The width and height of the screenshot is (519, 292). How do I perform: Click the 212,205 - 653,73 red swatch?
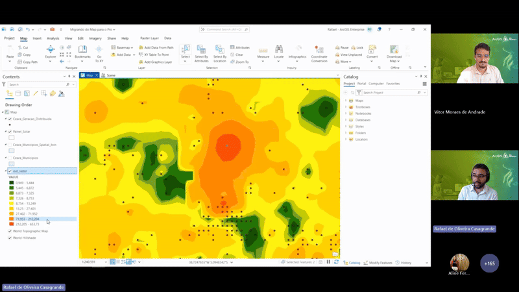point(12,224)
